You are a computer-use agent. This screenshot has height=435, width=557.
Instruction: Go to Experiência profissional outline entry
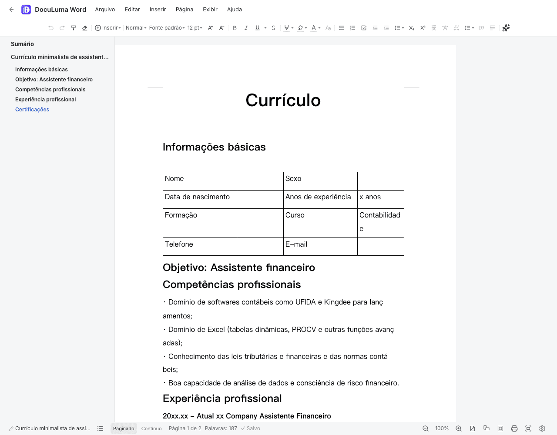pyautogui.click(x=46, y=100)
